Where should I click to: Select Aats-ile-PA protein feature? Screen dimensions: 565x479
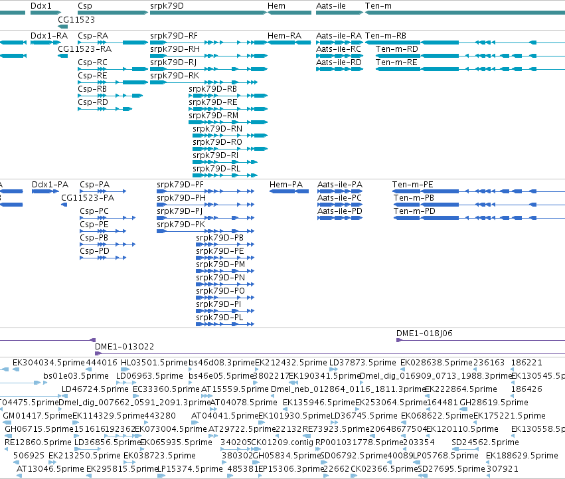[x=340, y=191]
